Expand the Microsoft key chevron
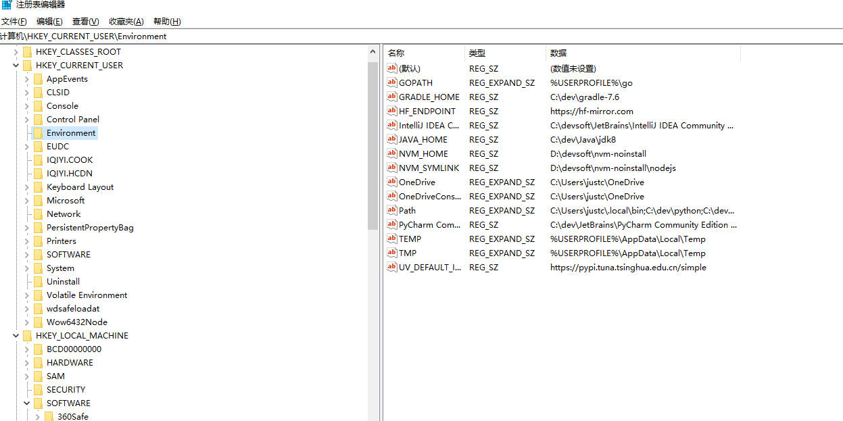Image resolution: width=843 pixels, height=421 pixels. (27, 201)
